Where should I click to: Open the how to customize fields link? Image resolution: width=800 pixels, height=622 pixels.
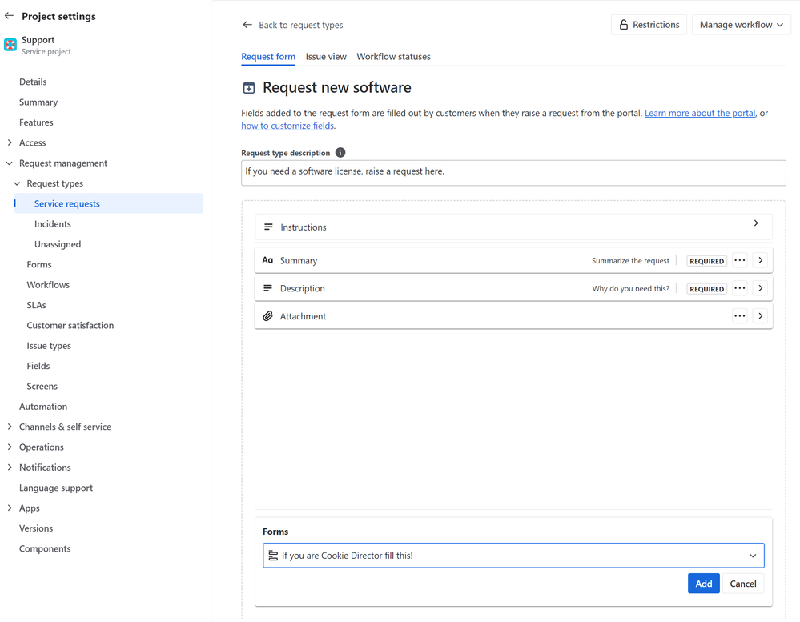[x=287, y=126]
